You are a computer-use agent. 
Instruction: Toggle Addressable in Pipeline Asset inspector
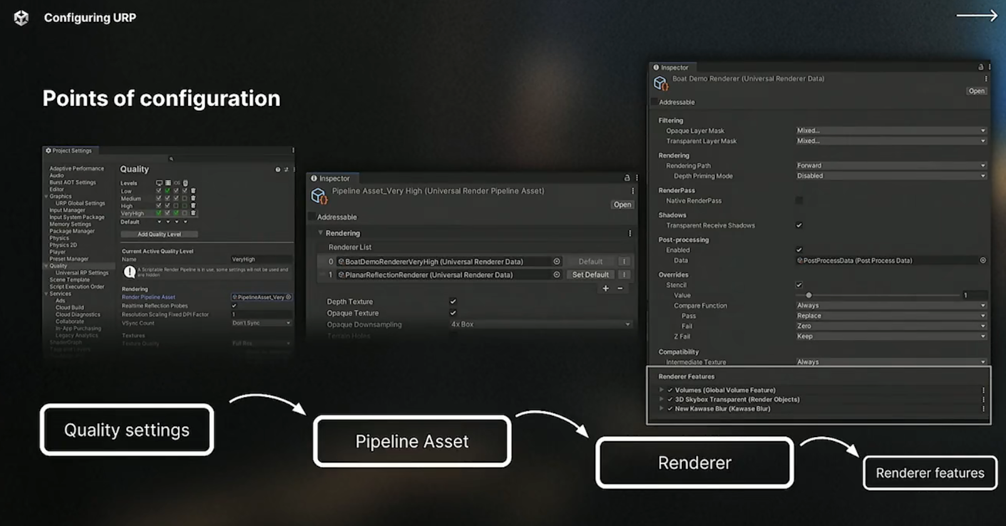[x=312, y=217]
